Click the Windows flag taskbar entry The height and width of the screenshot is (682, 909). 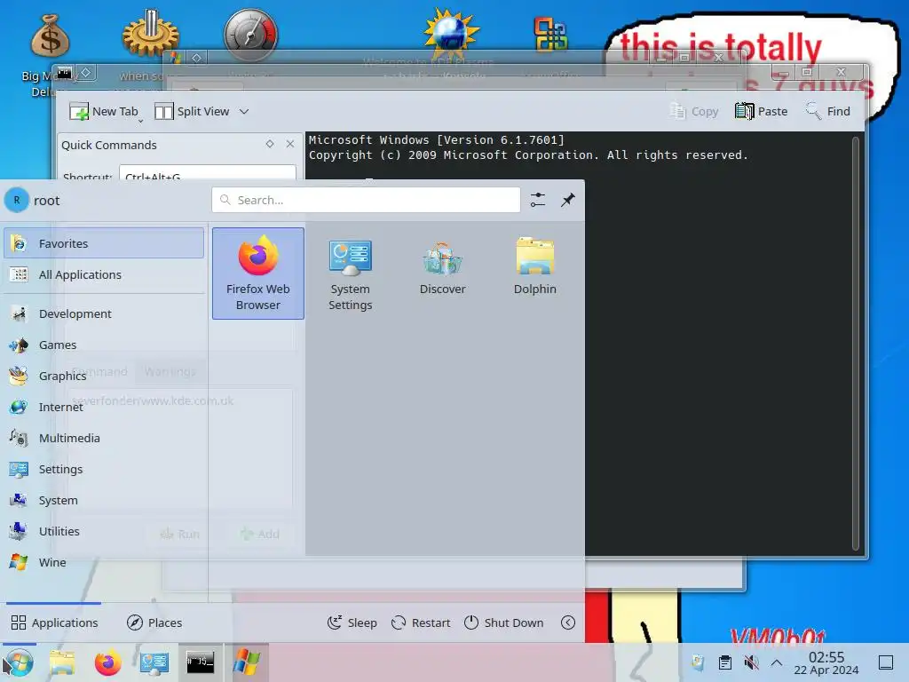click(x=247, y=662)
